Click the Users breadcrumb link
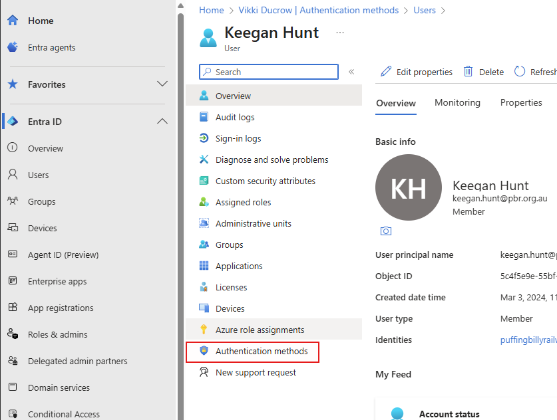 tap(424, 10)
